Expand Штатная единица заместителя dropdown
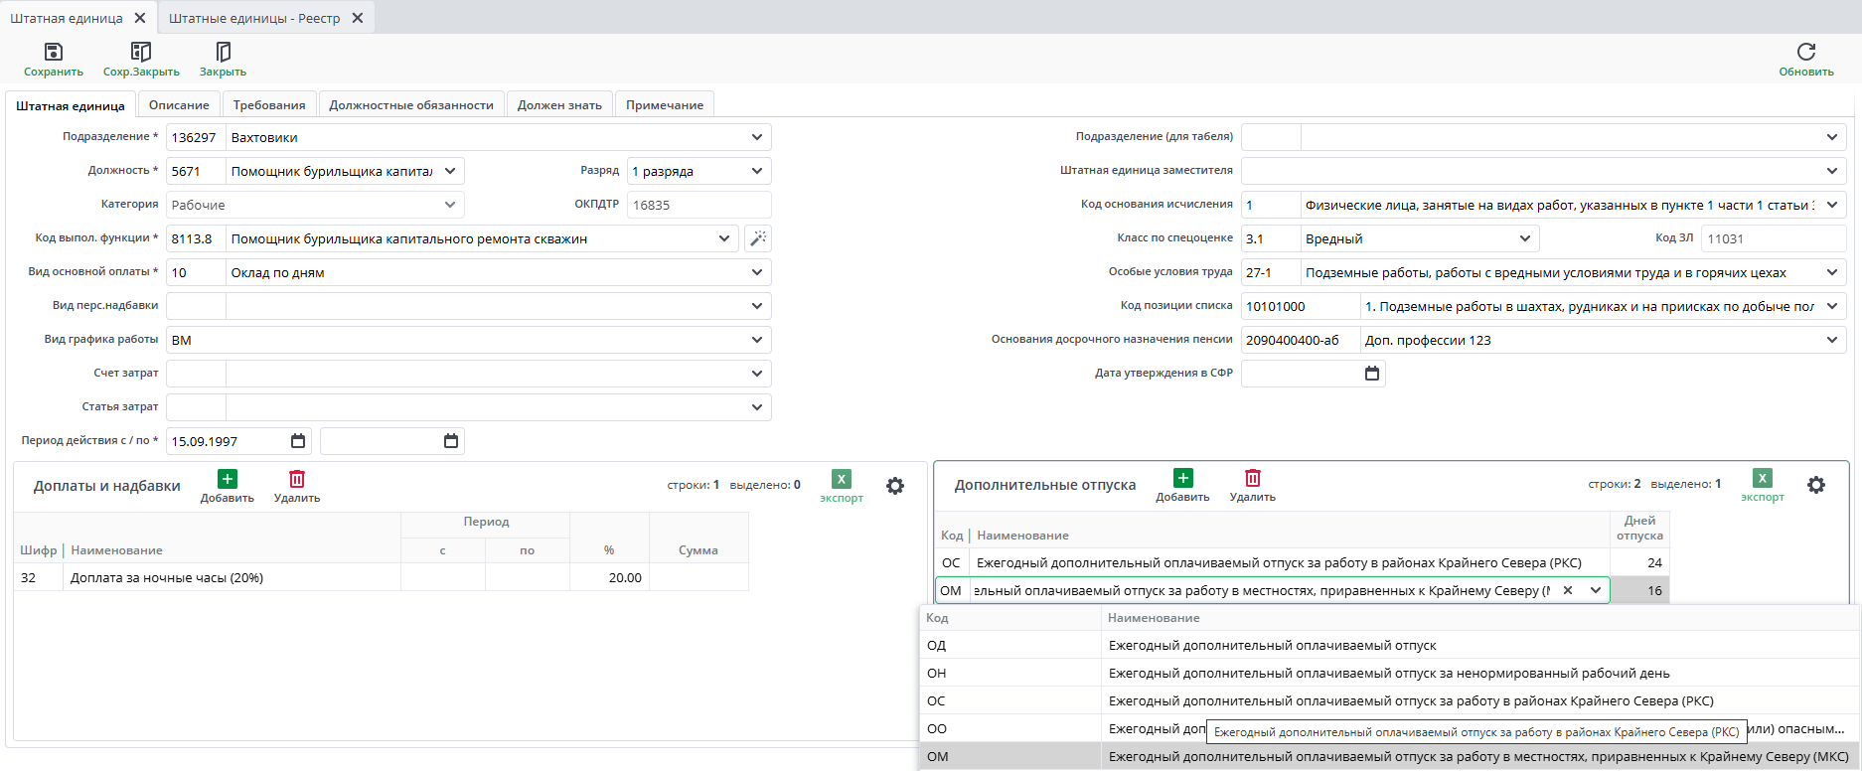 click(x=1832, y=171)
